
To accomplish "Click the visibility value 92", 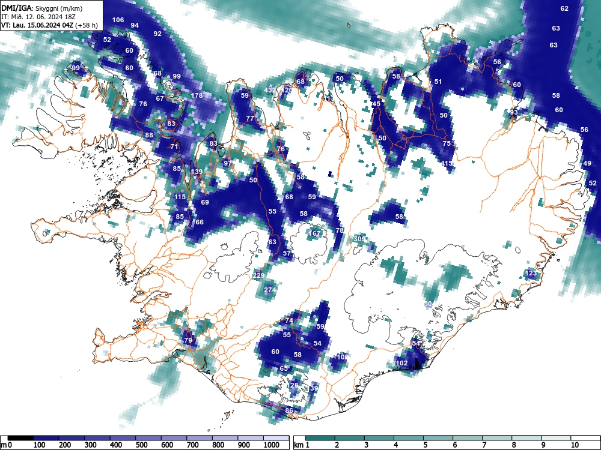I will point(157,34).
